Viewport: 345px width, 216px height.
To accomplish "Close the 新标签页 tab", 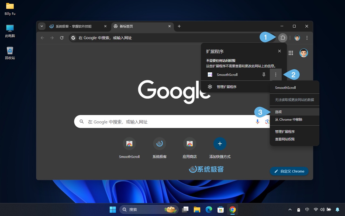I will point(170,26).
